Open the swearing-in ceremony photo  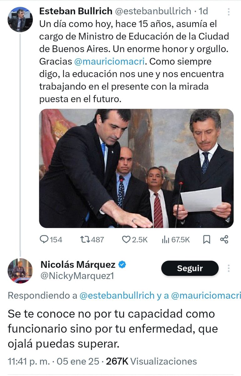point(136,168)
